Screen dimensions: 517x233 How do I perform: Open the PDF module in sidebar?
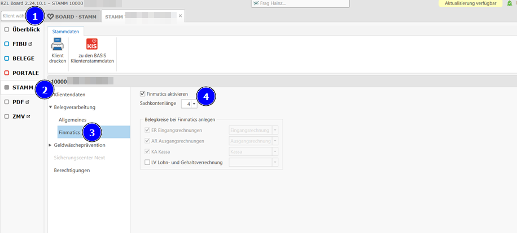point(20,102)
